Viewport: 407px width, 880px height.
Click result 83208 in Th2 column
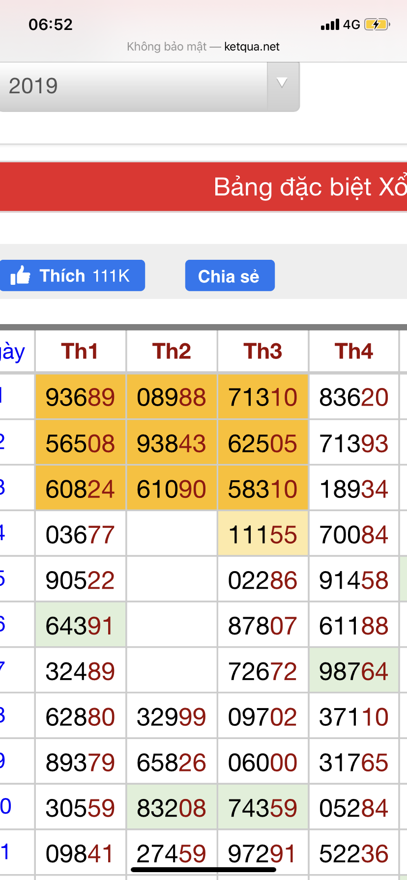172,808
